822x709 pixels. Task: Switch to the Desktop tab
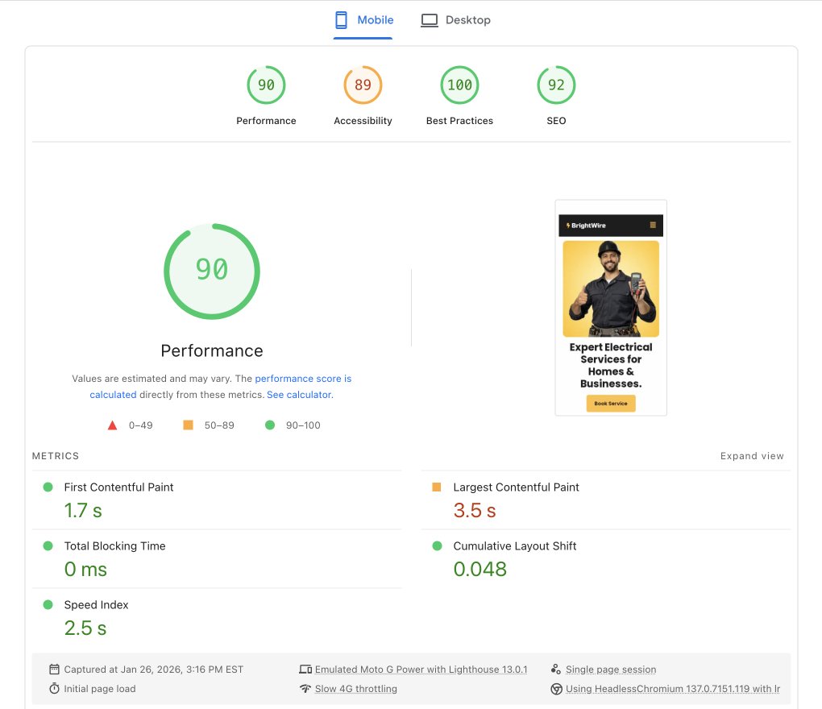click(456, 19)
